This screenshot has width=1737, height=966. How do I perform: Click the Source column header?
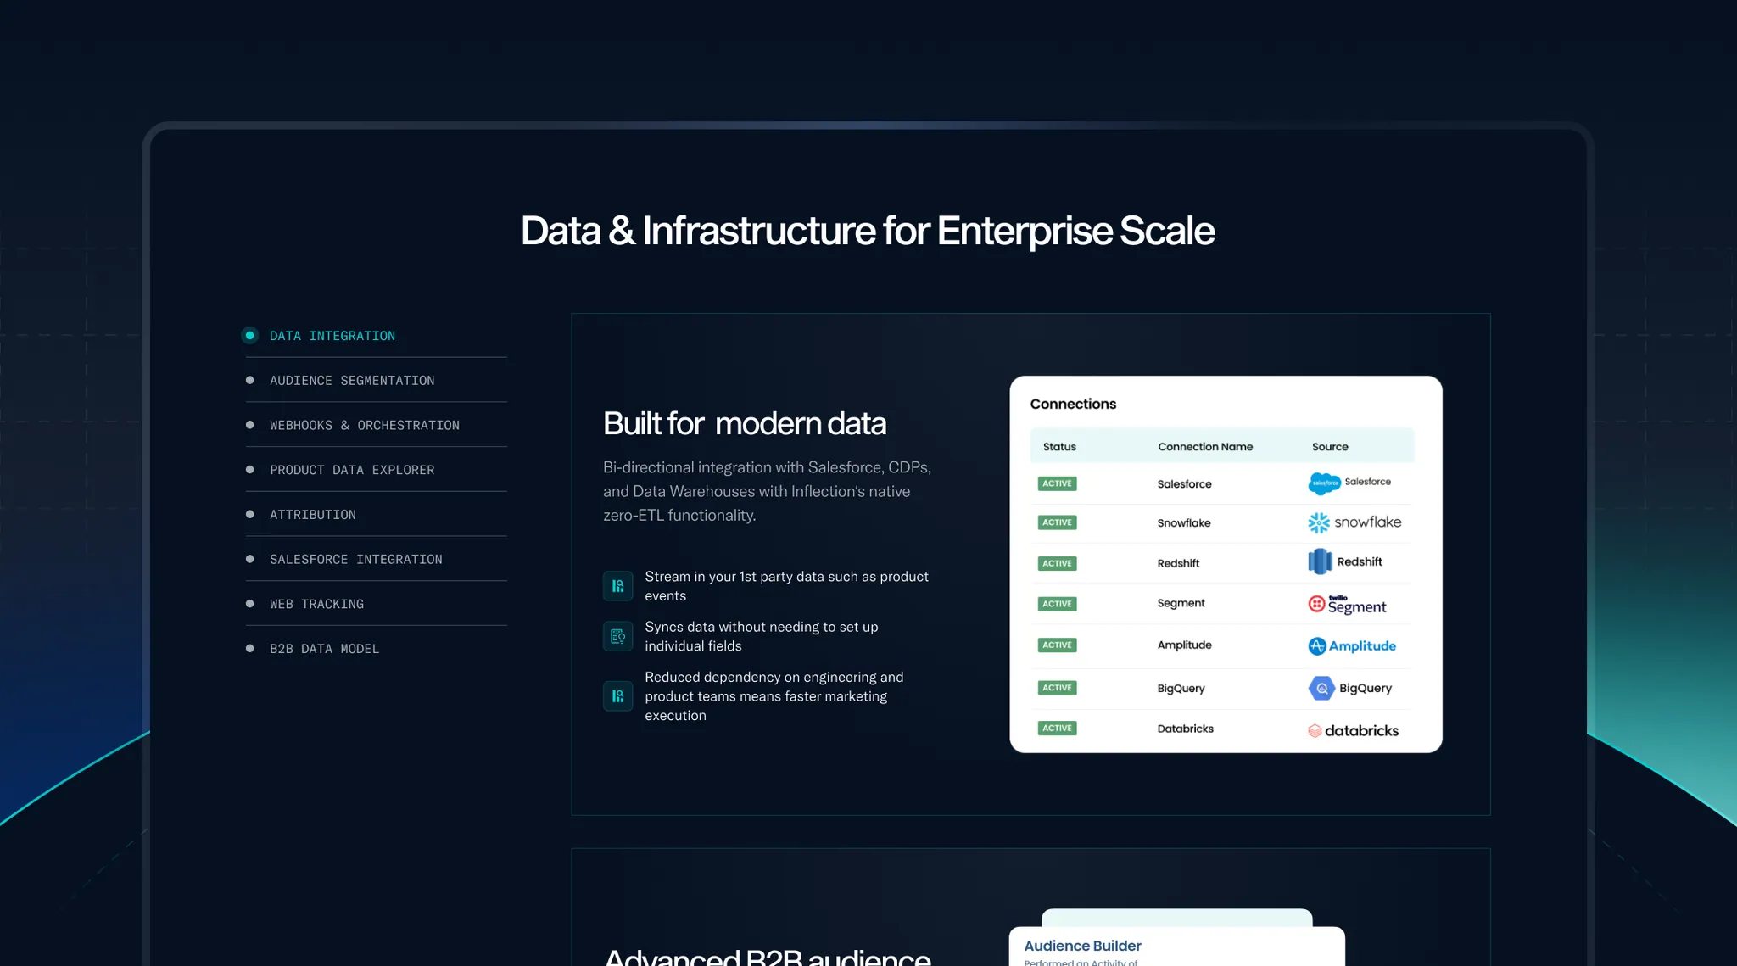pos(1330,447)
